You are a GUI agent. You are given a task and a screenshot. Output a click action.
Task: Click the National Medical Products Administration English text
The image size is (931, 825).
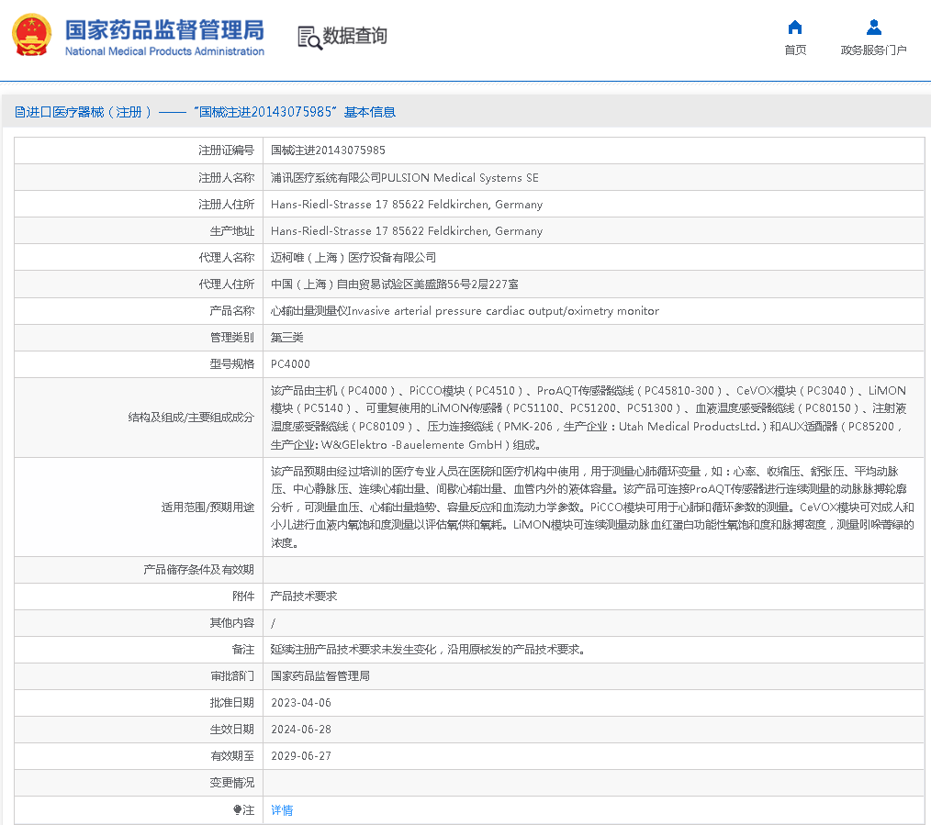164,51
